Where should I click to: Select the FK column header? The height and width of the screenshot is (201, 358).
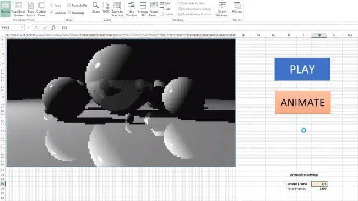click(x=319, y=35)
